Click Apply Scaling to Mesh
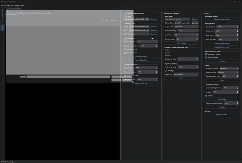Image resolution: width=242 pixels, height=163 pixels. tap(222, 47)
